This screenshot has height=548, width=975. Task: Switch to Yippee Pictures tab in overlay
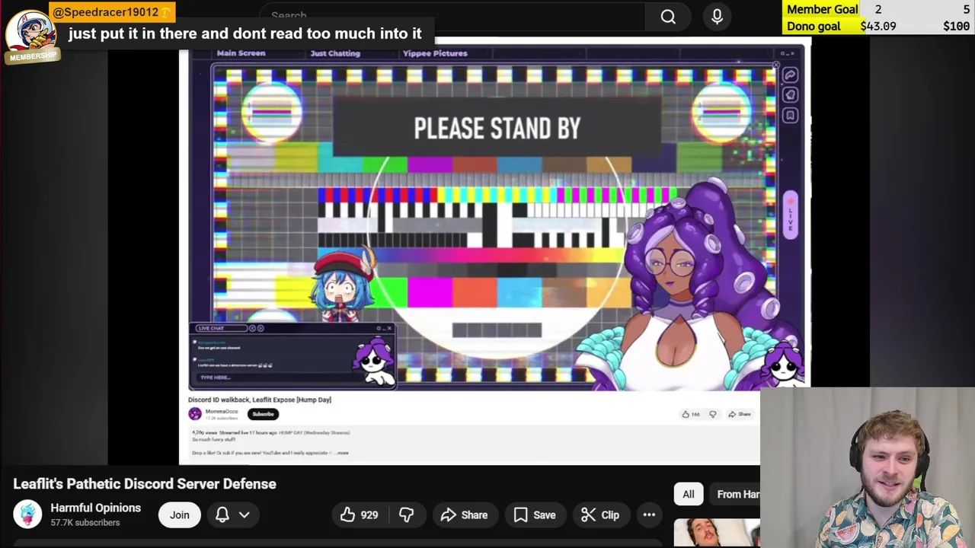click(434, 53)
